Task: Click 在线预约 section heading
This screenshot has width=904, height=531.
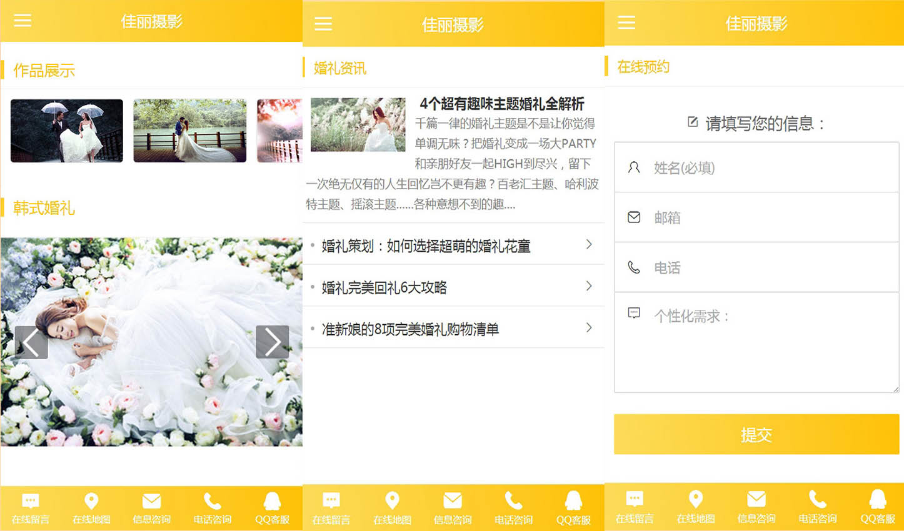Action: click(x=643, y=67)
